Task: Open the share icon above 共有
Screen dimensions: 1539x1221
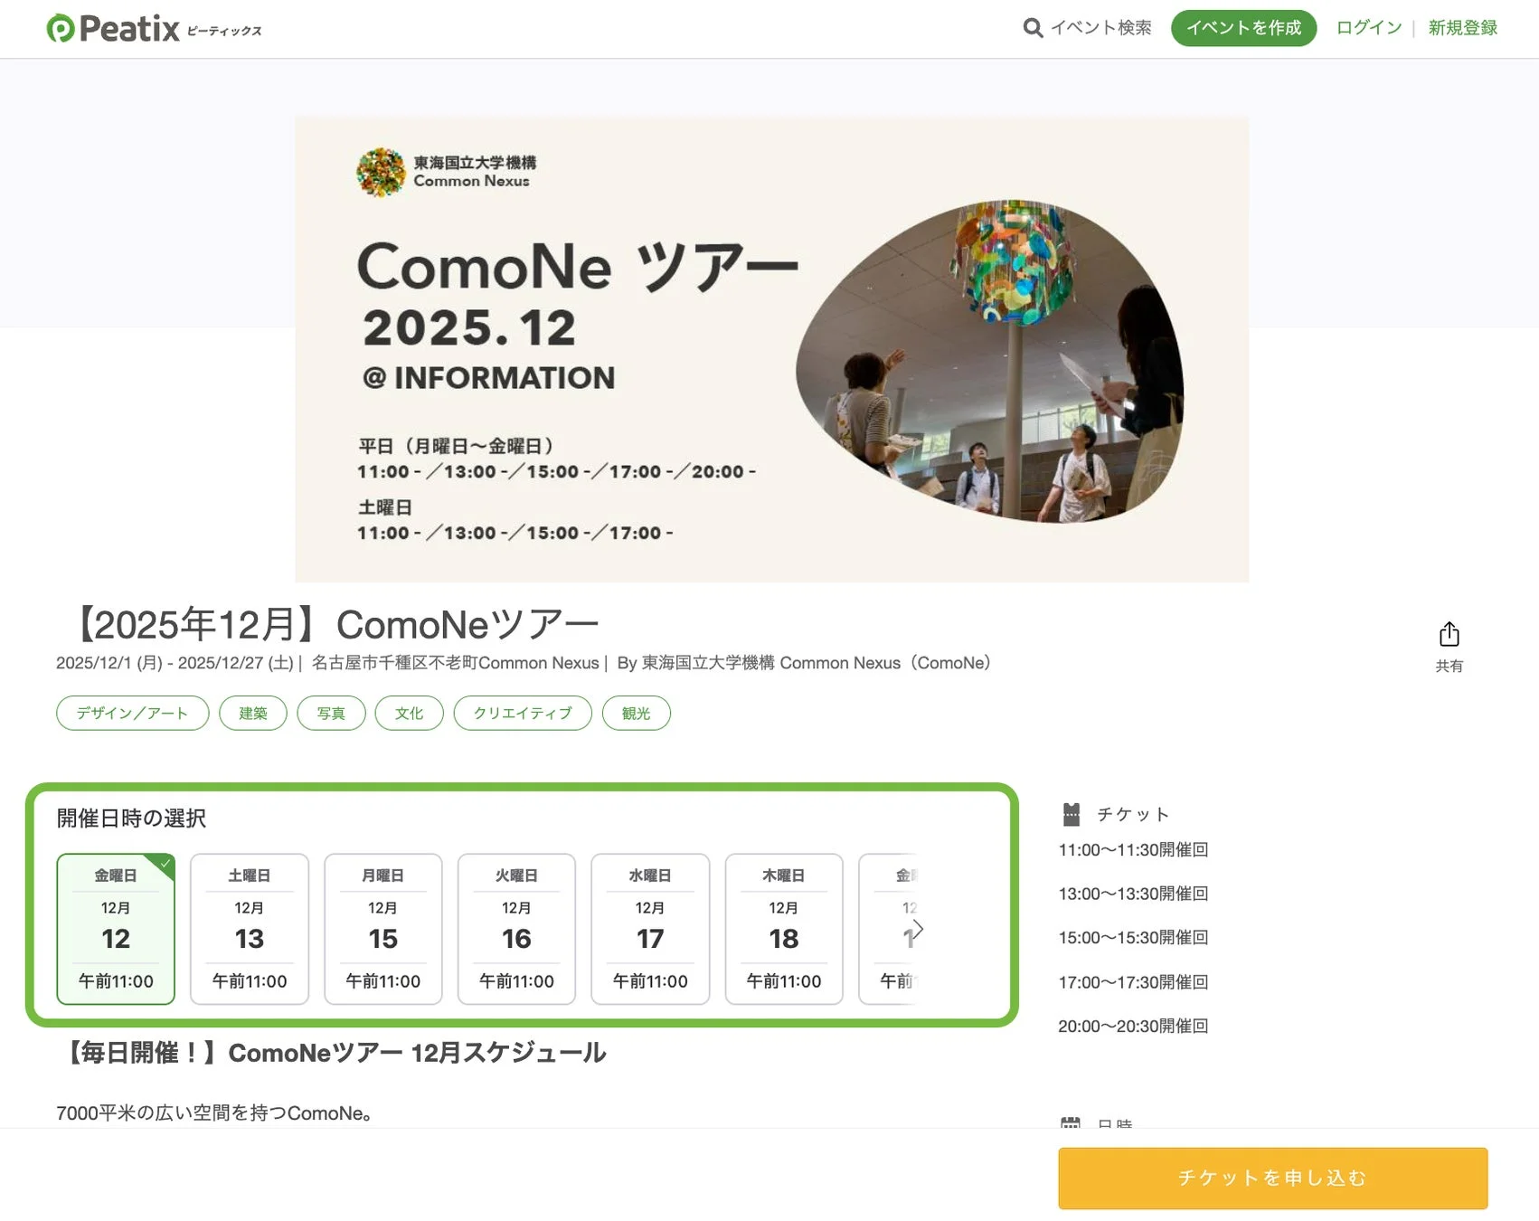Action: click(x=1450, y=634)
